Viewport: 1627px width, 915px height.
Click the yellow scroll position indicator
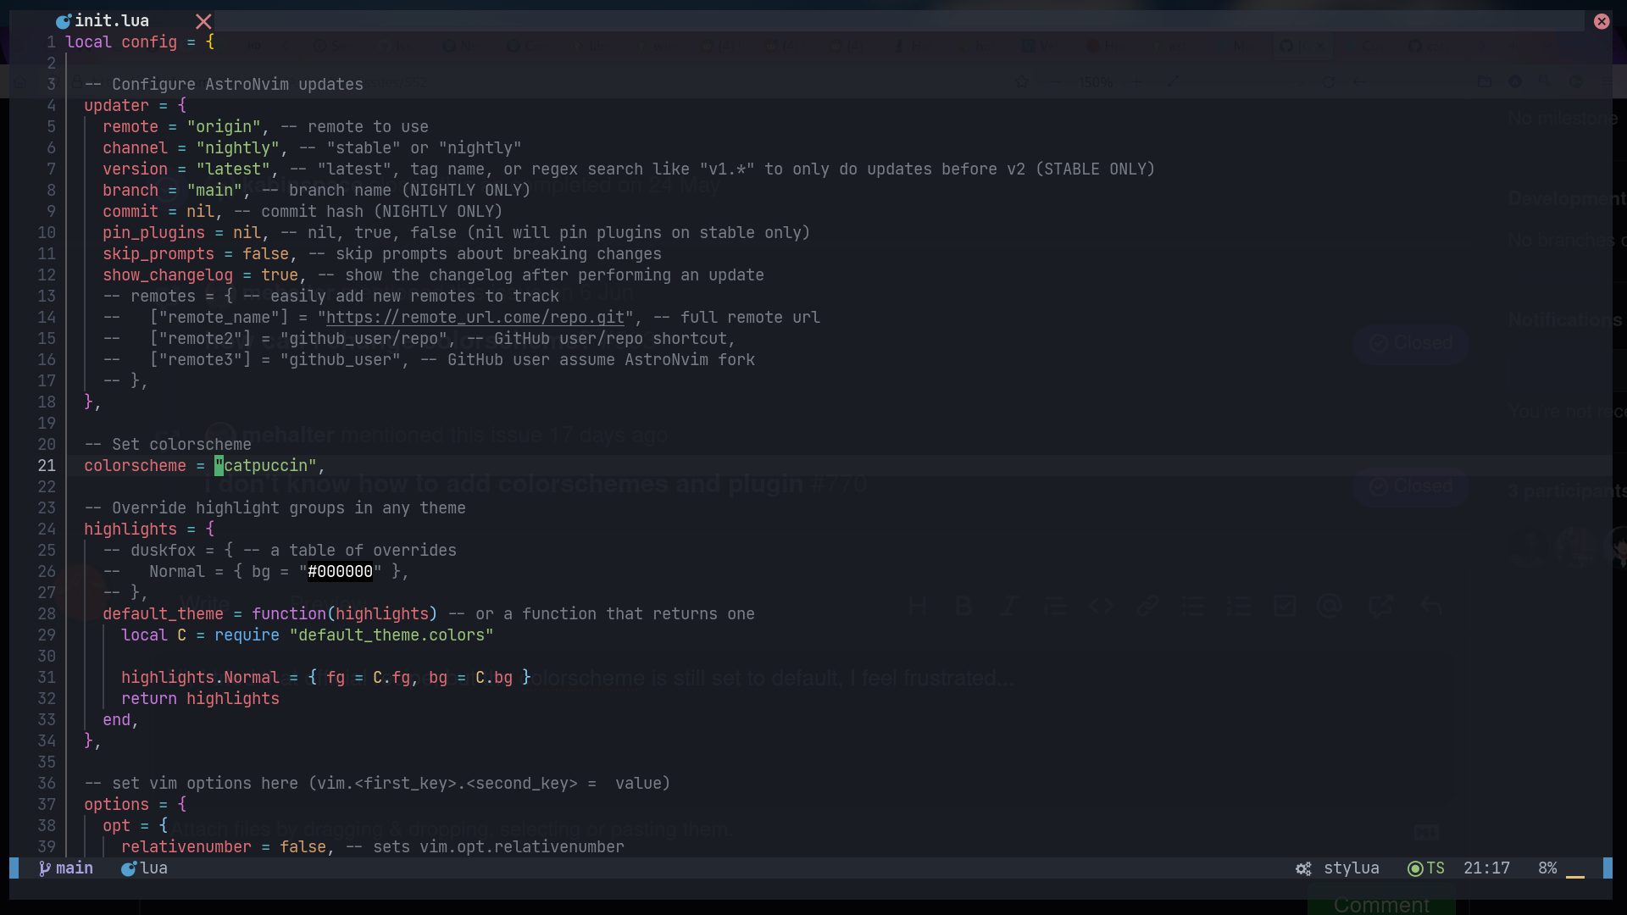tap(1574, 875)
